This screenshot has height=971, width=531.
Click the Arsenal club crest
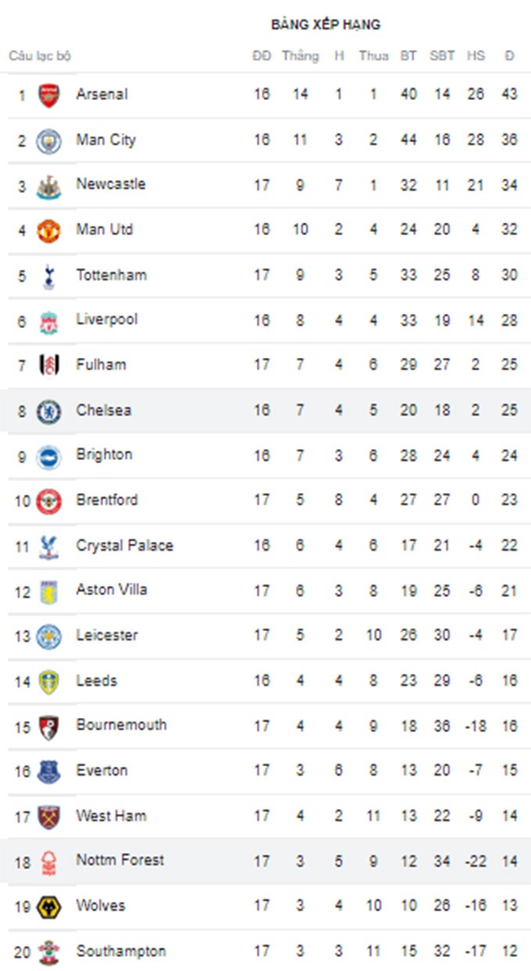[49, 95]
